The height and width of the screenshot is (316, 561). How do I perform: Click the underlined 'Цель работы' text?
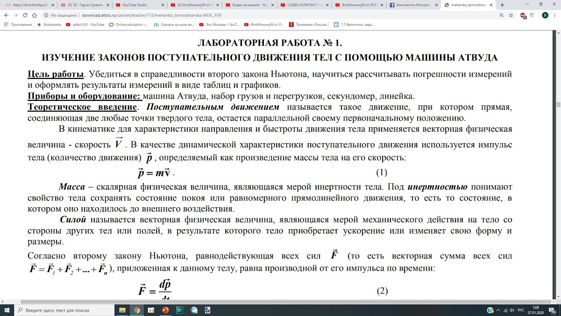coord(56,74)
